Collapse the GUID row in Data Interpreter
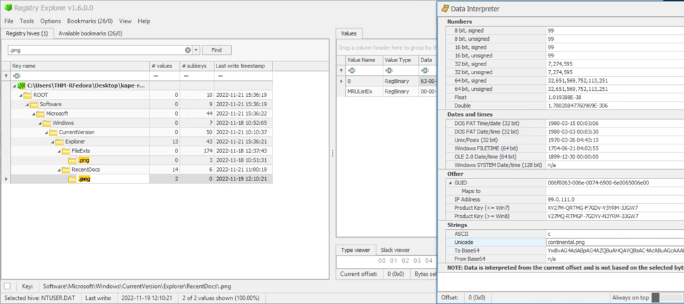 pyautogui.click(x=451, y=183)
